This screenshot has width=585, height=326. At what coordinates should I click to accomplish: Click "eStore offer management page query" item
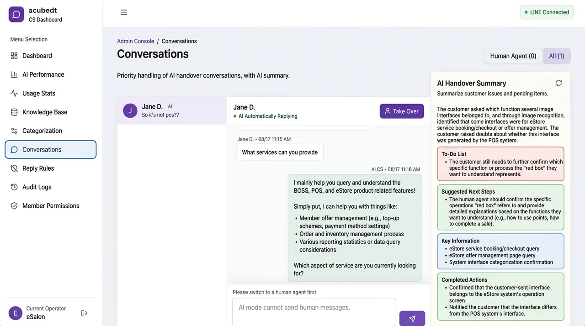pyautogui.click(x=492, y=255)
